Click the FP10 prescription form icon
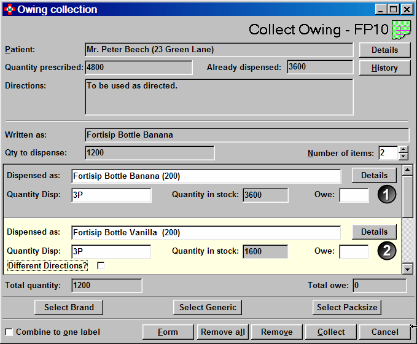This screenshot has height=344, width=417. point(402,29)
